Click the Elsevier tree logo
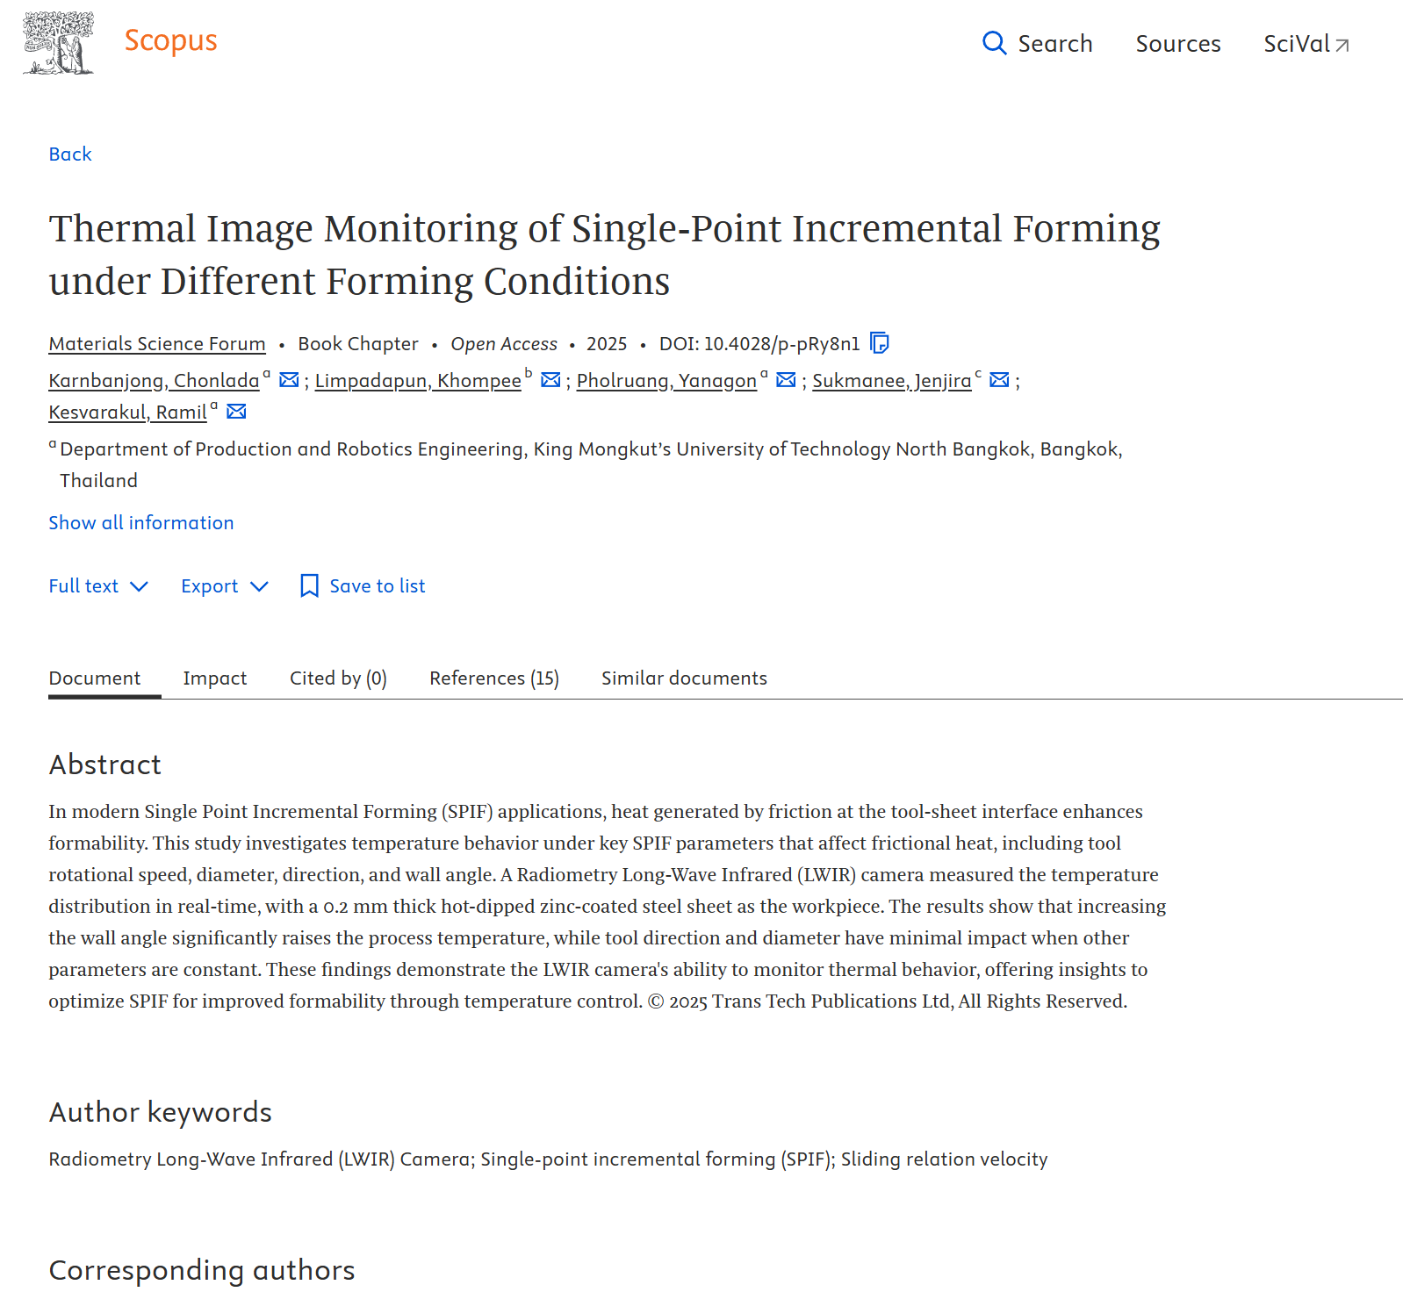This screenshot has width=1403, height=1292. point(58,43)
